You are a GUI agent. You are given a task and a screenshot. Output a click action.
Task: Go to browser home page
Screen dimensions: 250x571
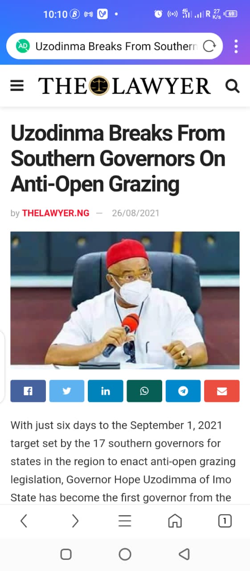[175, 521]
